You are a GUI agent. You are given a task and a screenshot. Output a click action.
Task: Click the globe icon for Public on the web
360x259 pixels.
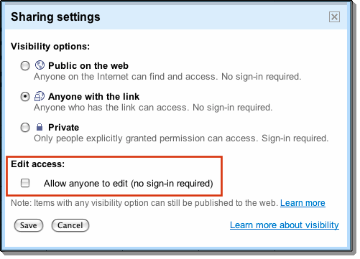[40, 65]
